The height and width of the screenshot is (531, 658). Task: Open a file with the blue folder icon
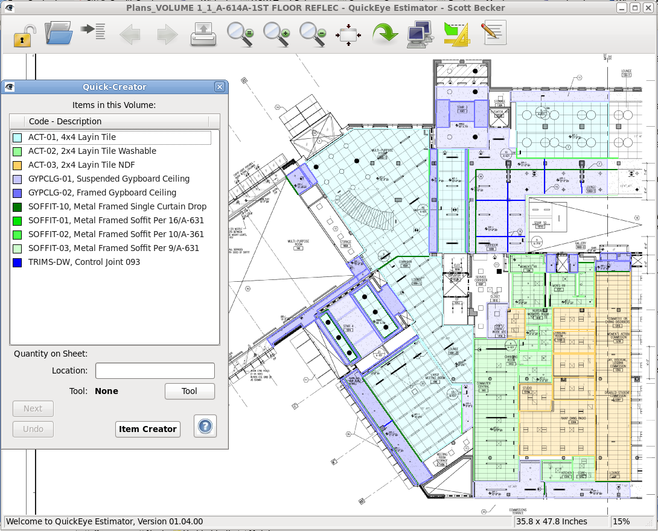coord(59,33)
